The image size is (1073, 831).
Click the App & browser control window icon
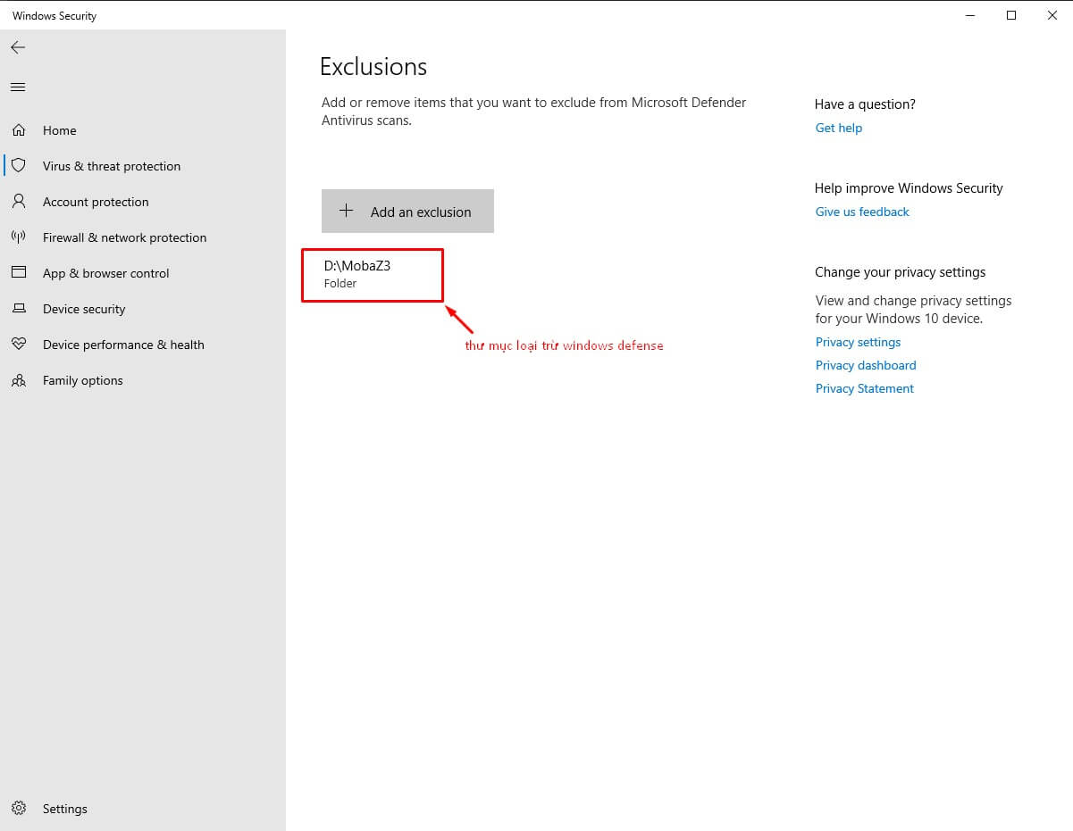click(x=19, y=273)
